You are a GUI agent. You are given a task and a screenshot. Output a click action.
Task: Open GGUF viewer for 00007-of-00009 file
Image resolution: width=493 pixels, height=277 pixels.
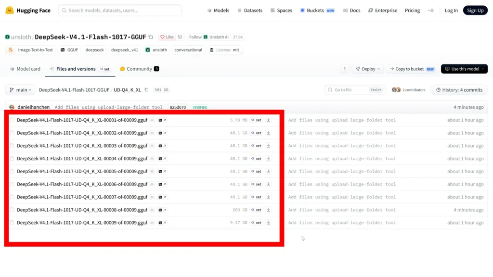[162, 197]
